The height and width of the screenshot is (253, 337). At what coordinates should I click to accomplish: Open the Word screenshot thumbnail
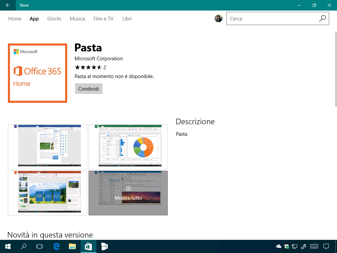[47, 147]
